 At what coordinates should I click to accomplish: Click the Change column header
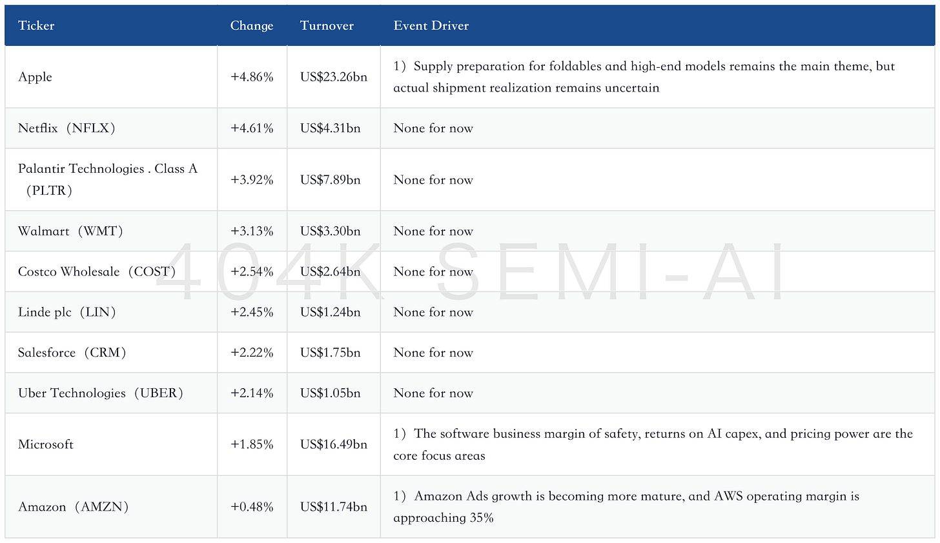pos(252,26)
